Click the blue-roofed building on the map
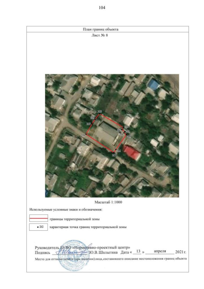 [153, 85]
